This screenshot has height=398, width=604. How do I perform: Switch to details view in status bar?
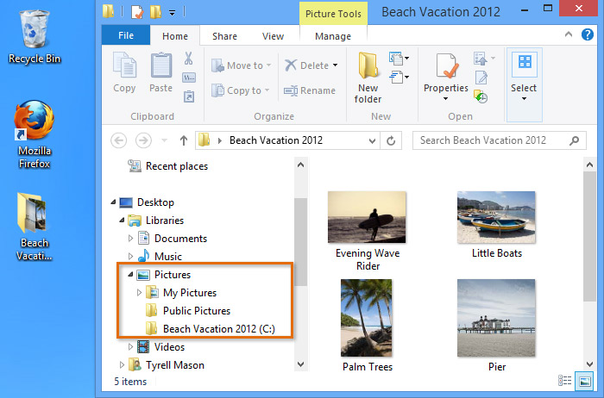point(565,380)
